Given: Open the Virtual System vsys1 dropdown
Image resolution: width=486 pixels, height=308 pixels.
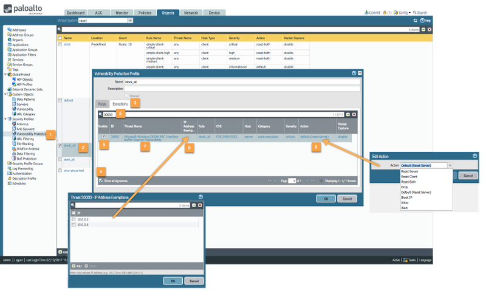Looking at the screenshot, I should pyautogui.click(x=130, y=21).
